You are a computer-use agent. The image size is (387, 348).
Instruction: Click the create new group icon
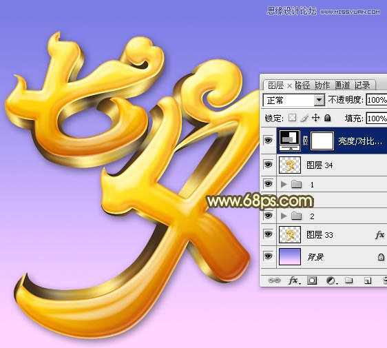[348, 280]
